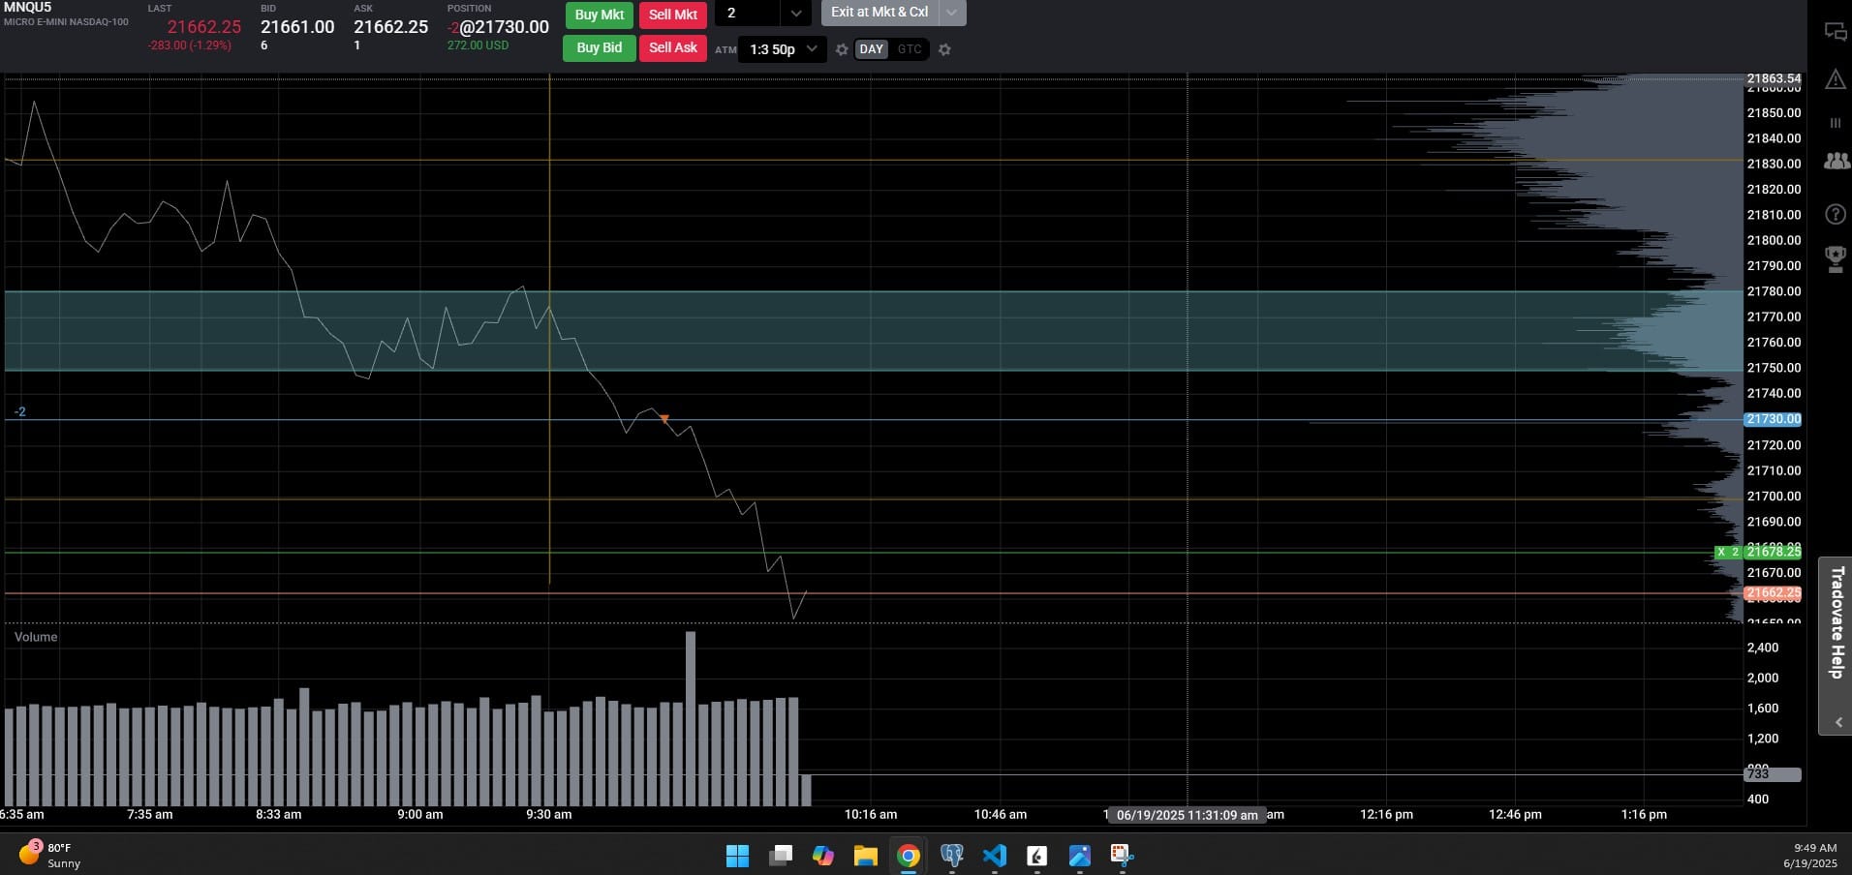Image resolution: width=1852 pixels, height=875 pixels.
Task: Click the 21750.00 price axis label
Action: point(1774,368)
